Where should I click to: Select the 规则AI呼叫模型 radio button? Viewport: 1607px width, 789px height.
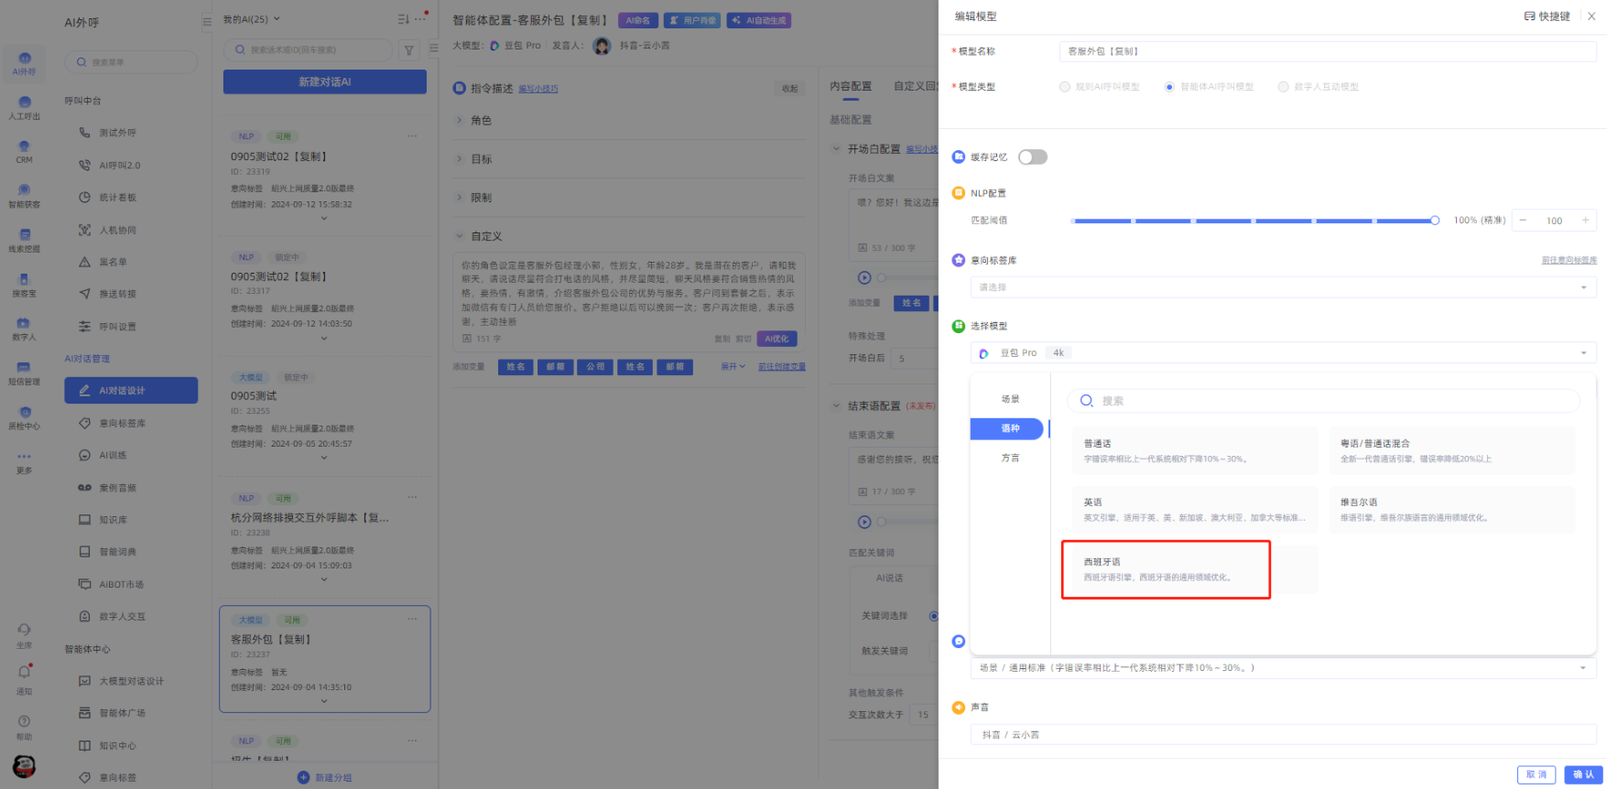1064,87
